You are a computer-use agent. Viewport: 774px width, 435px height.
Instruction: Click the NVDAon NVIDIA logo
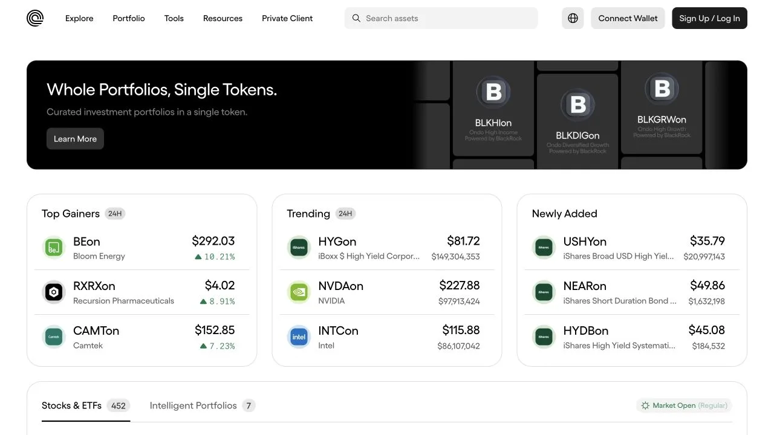pos(299,292)
